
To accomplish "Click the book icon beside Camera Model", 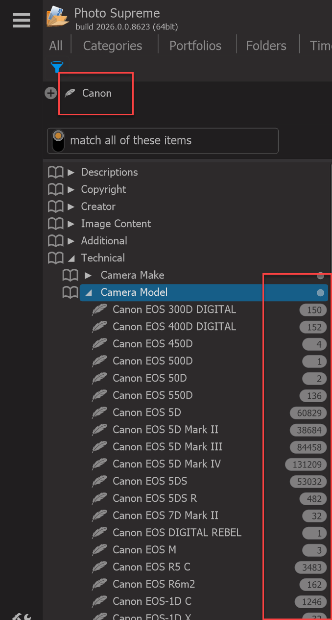I will click(71, 292).
